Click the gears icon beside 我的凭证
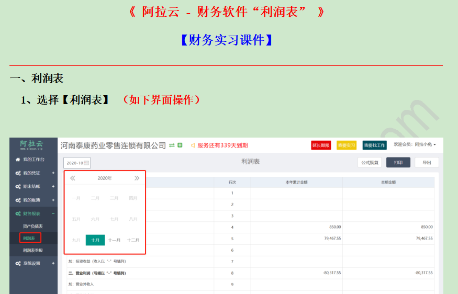 18,173
